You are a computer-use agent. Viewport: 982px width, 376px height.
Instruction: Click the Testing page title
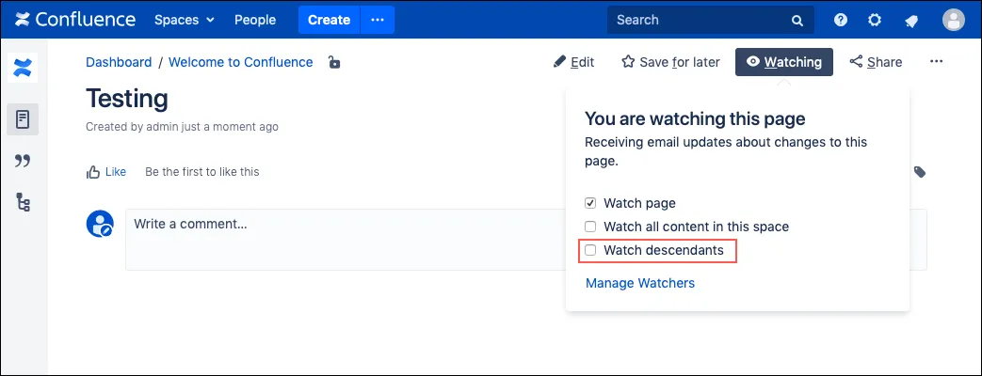127,98
